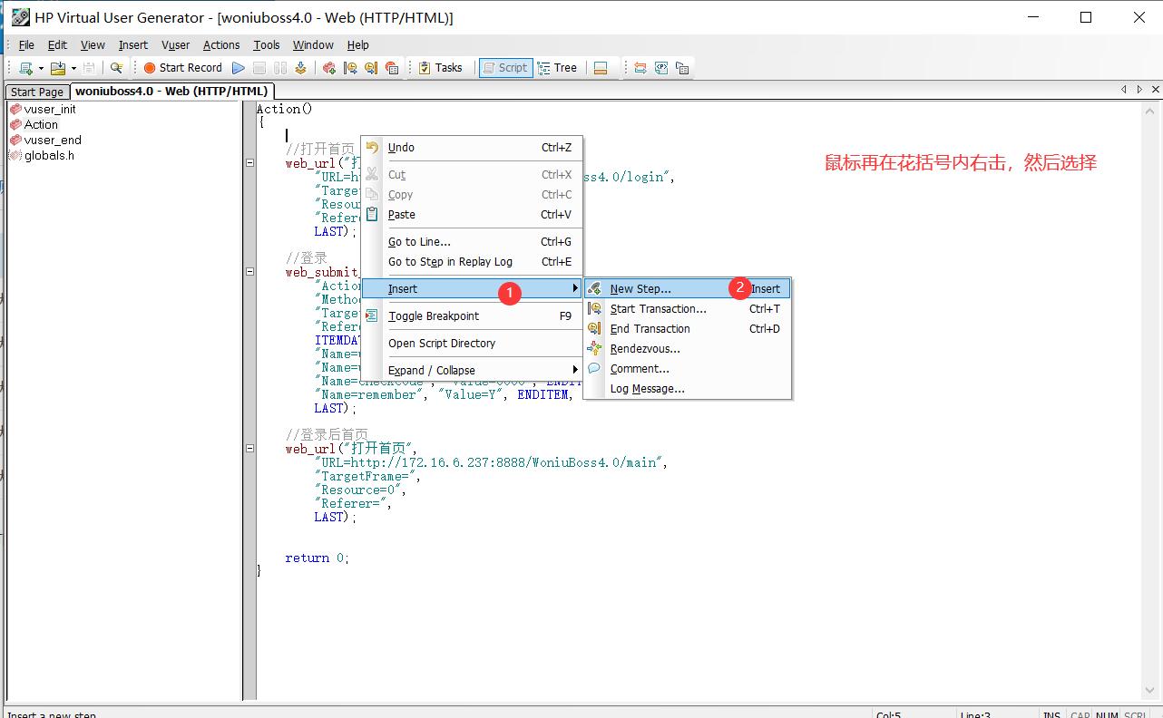Open the Tasks pane button
1163x718 pixels.
coord(441,68)
